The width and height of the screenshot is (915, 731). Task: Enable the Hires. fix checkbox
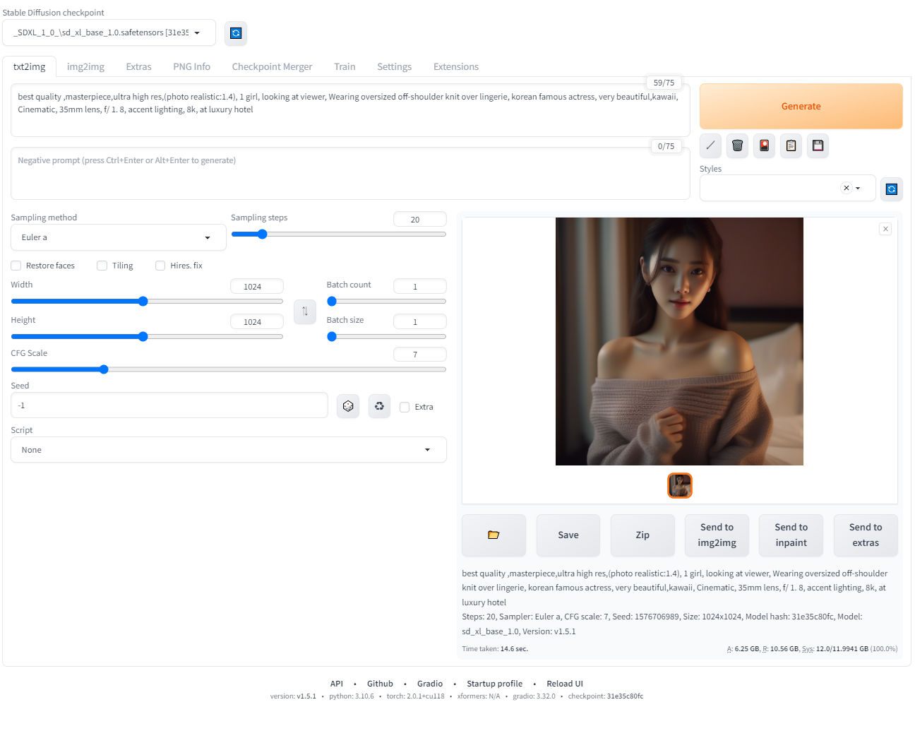point(160,266)
